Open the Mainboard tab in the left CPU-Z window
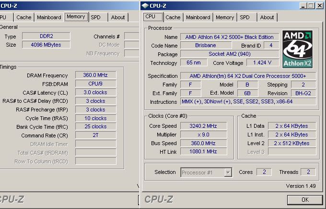This screenshot has height=209, width=326. (49, 17)
